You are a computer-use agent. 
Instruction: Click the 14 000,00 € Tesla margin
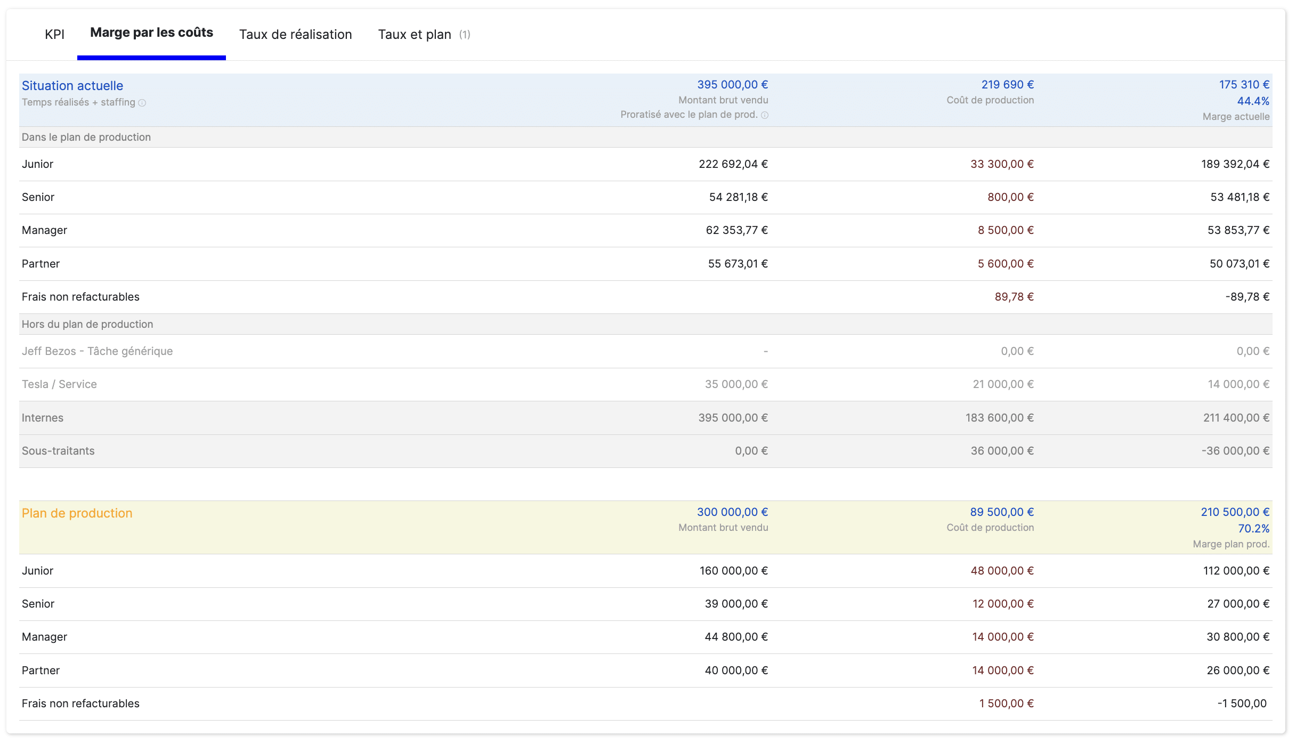1238,384
